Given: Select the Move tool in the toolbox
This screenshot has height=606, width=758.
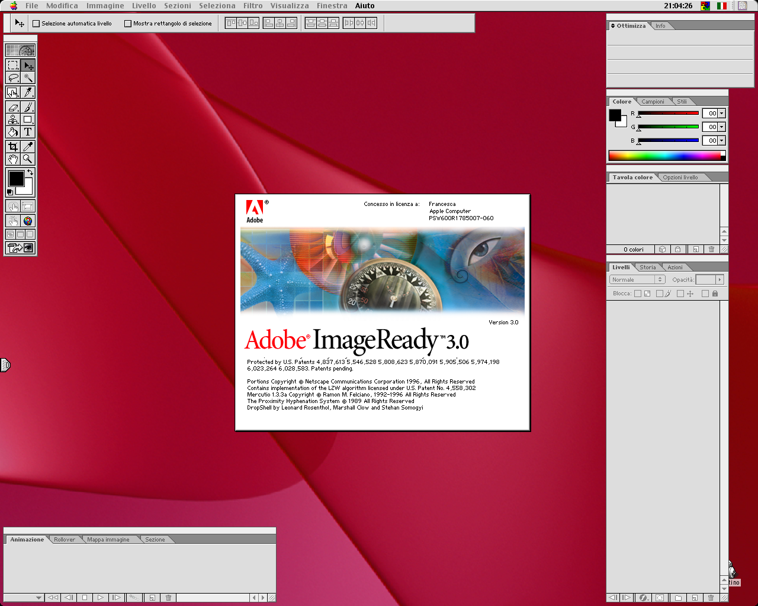Looking at the screenshot, I should [x=28, y=66].
